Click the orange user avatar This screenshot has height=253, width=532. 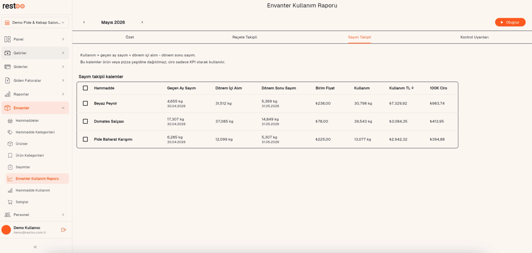(x=6, y=230)
